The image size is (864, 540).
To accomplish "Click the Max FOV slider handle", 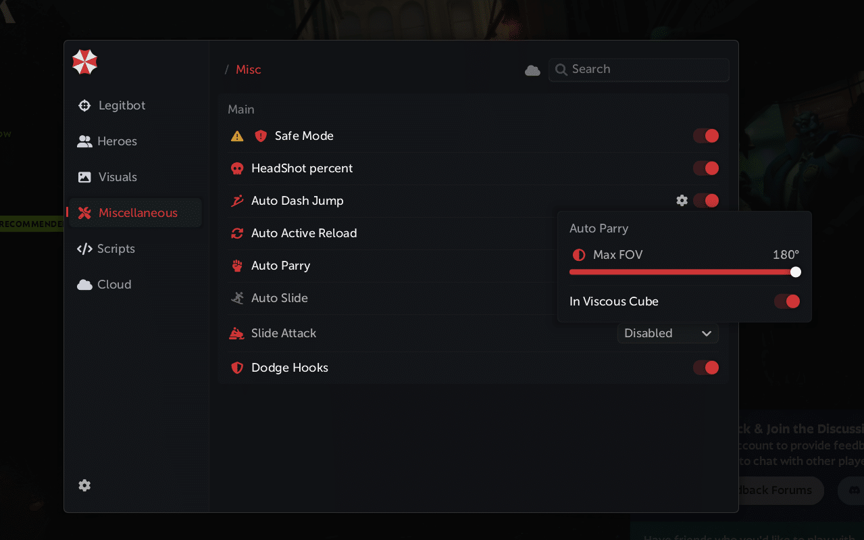I will click(x=796, y=272).
